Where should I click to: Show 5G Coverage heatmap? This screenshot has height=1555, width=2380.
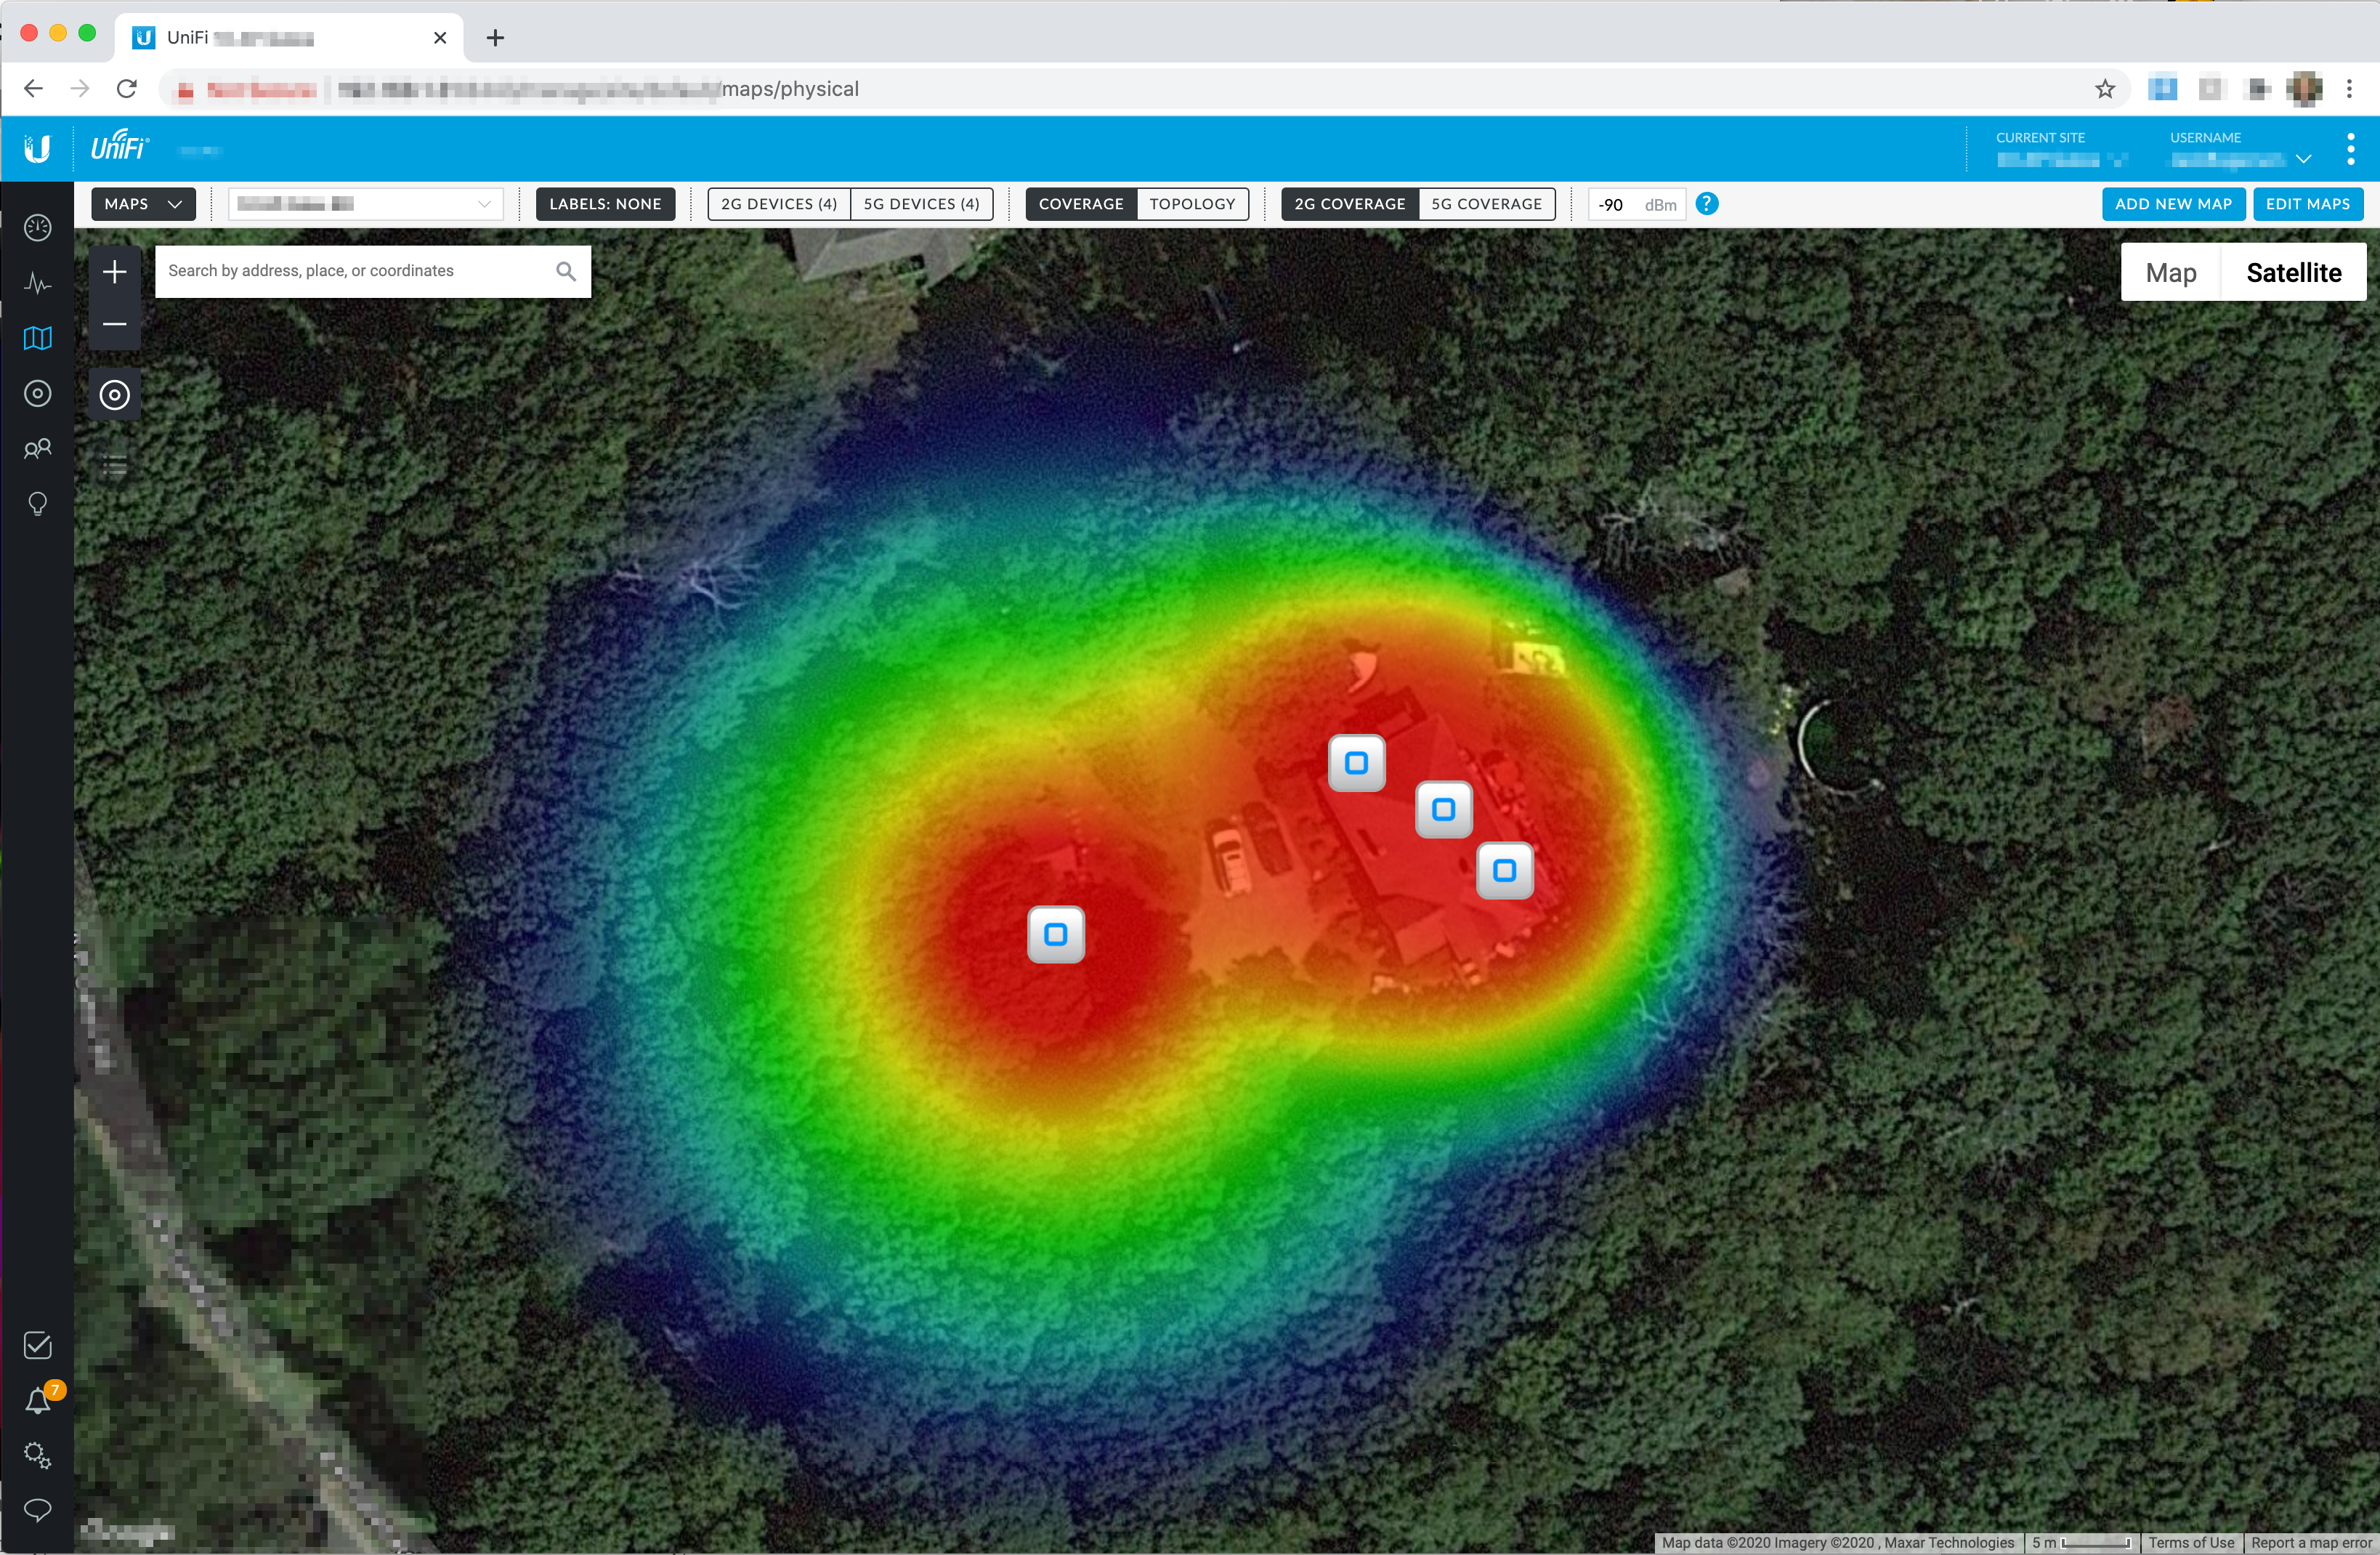[1487, 204]
